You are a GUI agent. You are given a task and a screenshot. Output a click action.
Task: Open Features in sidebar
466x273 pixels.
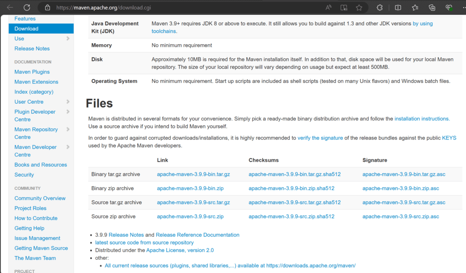pos(25,19)
